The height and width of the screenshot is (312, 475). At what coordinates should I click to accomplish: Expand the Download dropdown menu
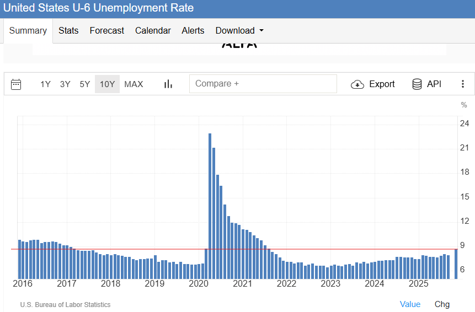click(x=239, y=31)
